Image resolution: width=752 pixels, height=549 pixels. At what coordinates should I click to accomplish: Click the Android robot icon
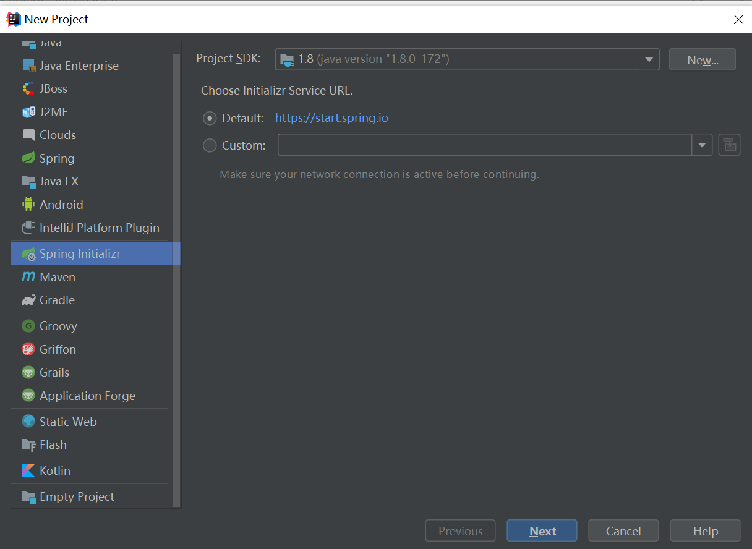[x=28, y=205]
